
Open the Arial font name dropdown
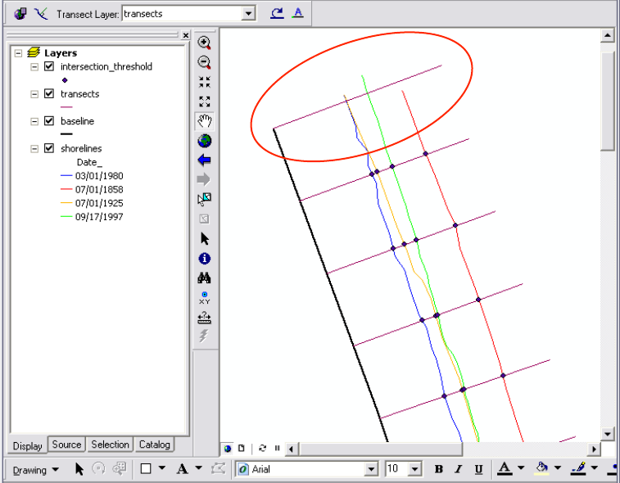pyautogui.click(x=372, y=469)
